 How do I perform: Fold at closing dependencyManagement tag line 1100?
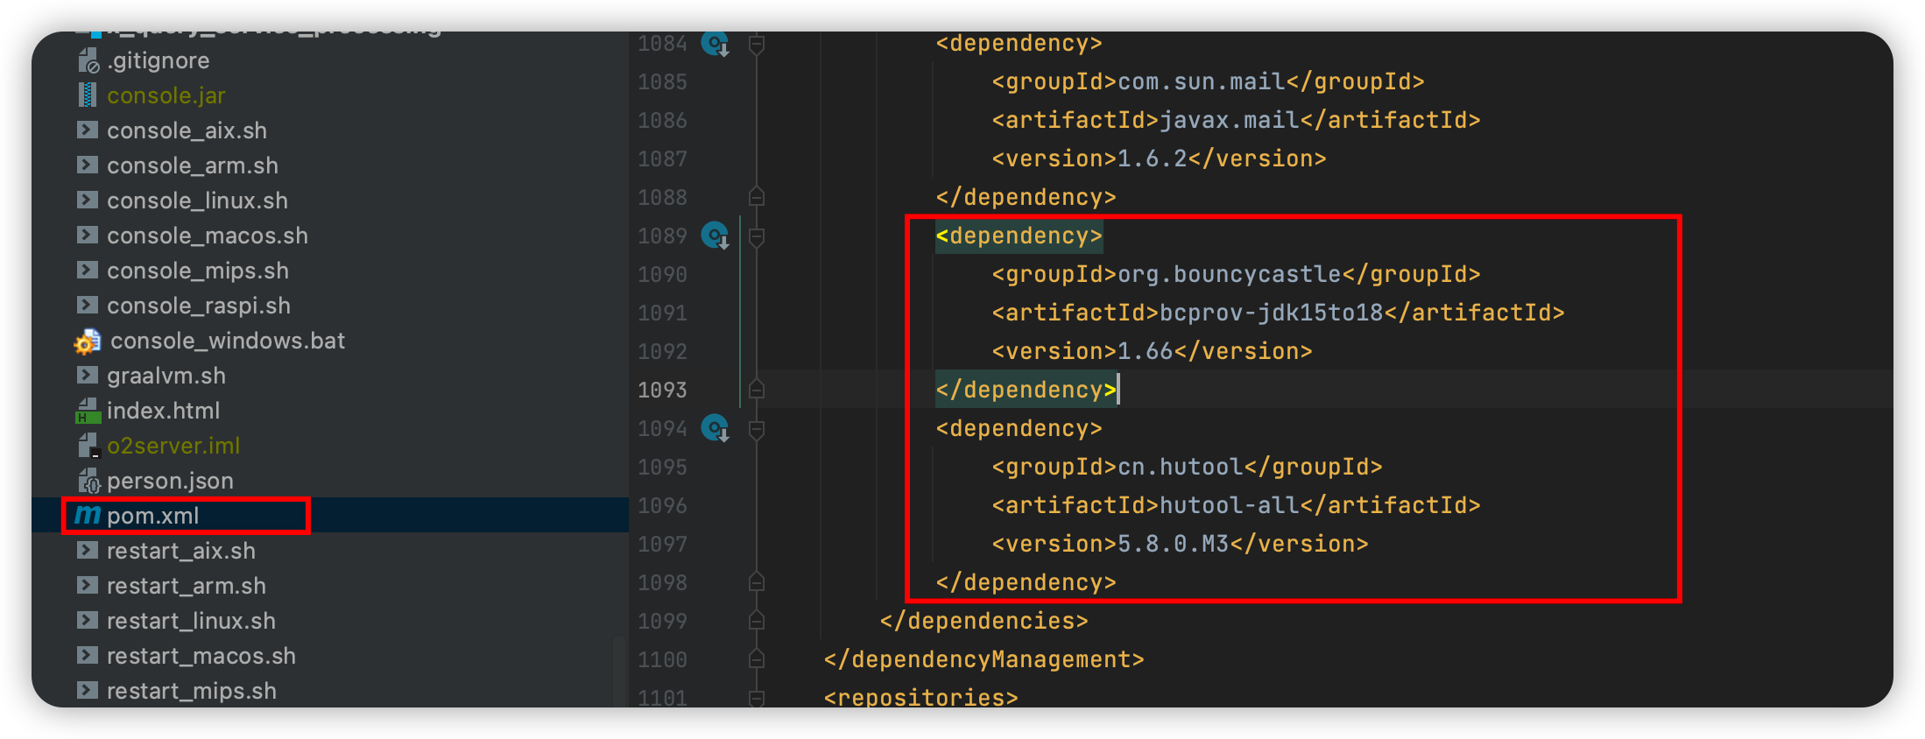pos(758,659)
